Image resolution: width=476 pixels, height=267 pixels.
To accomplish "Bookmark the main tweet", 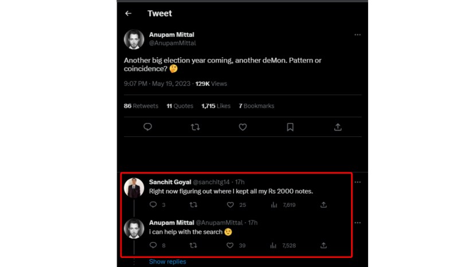I will click(x=290, y=127).
